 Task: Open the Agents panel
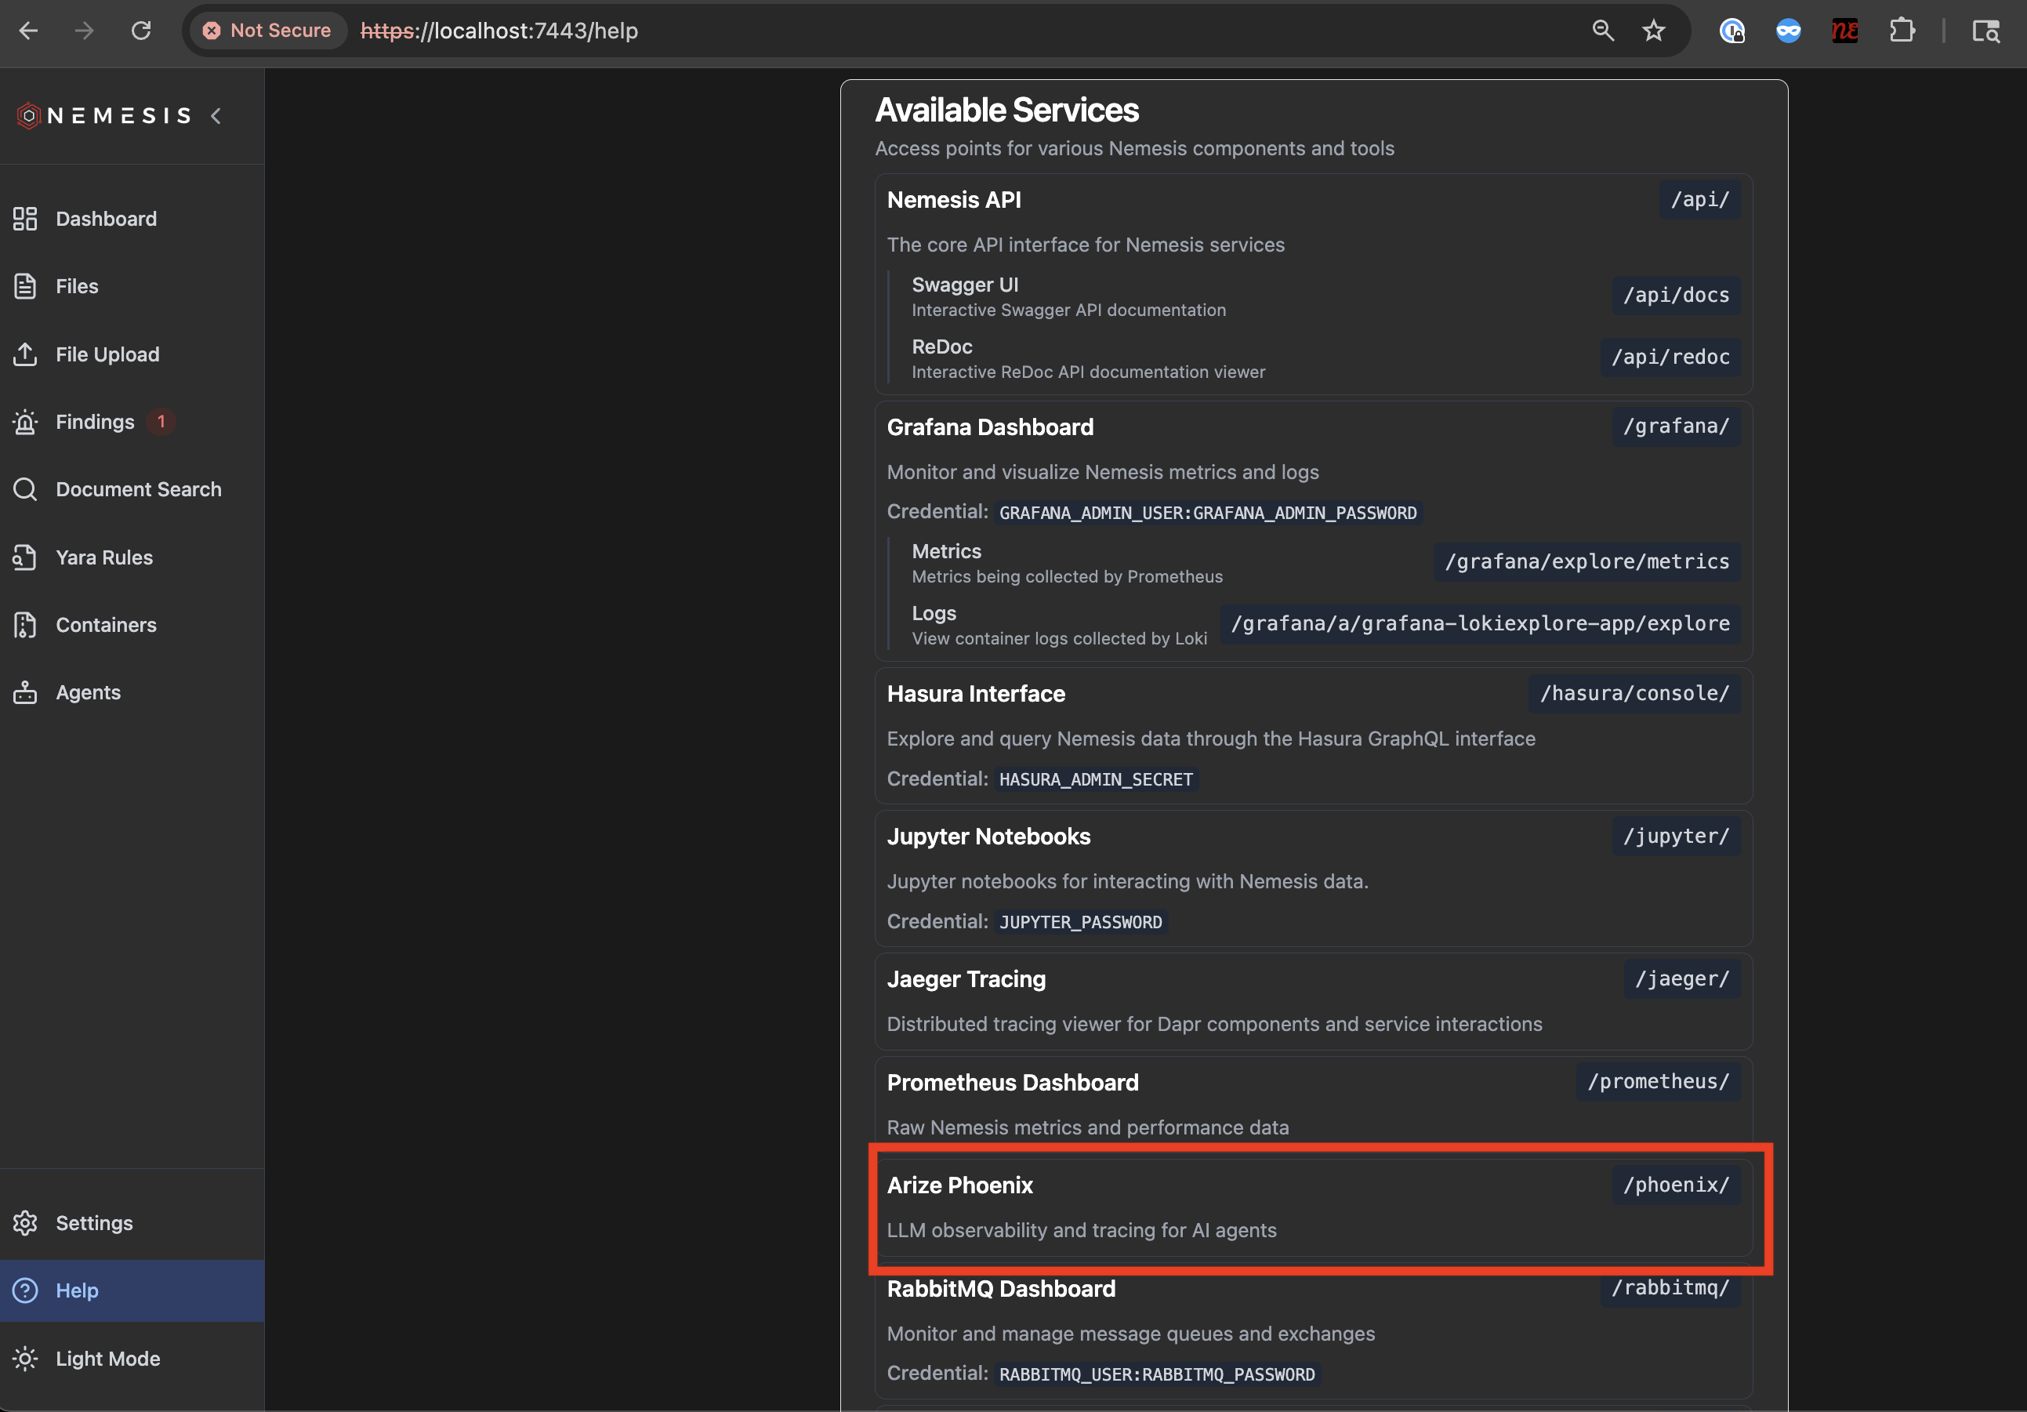coord(89,692)
